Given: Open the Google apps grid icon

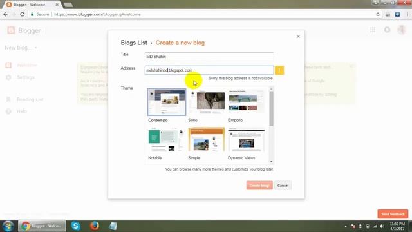Looking at the screenshot, I should coord(373,30).
